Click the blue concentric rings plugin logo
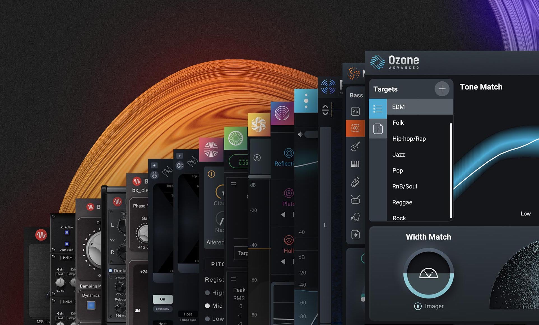The width and height of the screenshot is (539, 325). 328,86
